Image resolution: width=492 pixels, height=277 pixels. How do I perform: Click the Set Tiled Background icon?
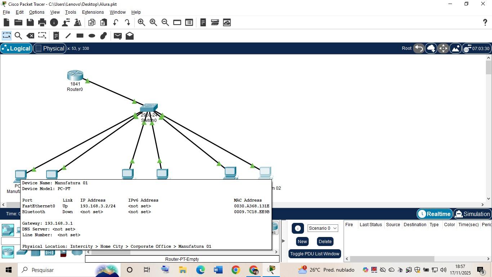point(455,48)
